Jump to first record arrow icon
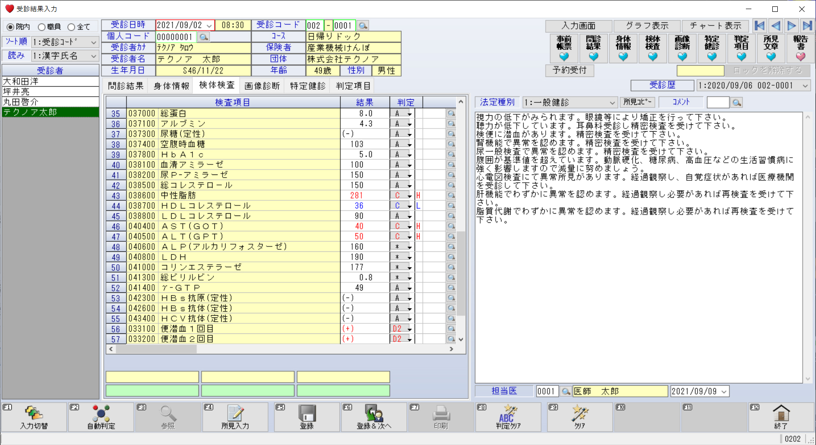Viewport: 816px width, 445px height. click(x=759, y=26)
